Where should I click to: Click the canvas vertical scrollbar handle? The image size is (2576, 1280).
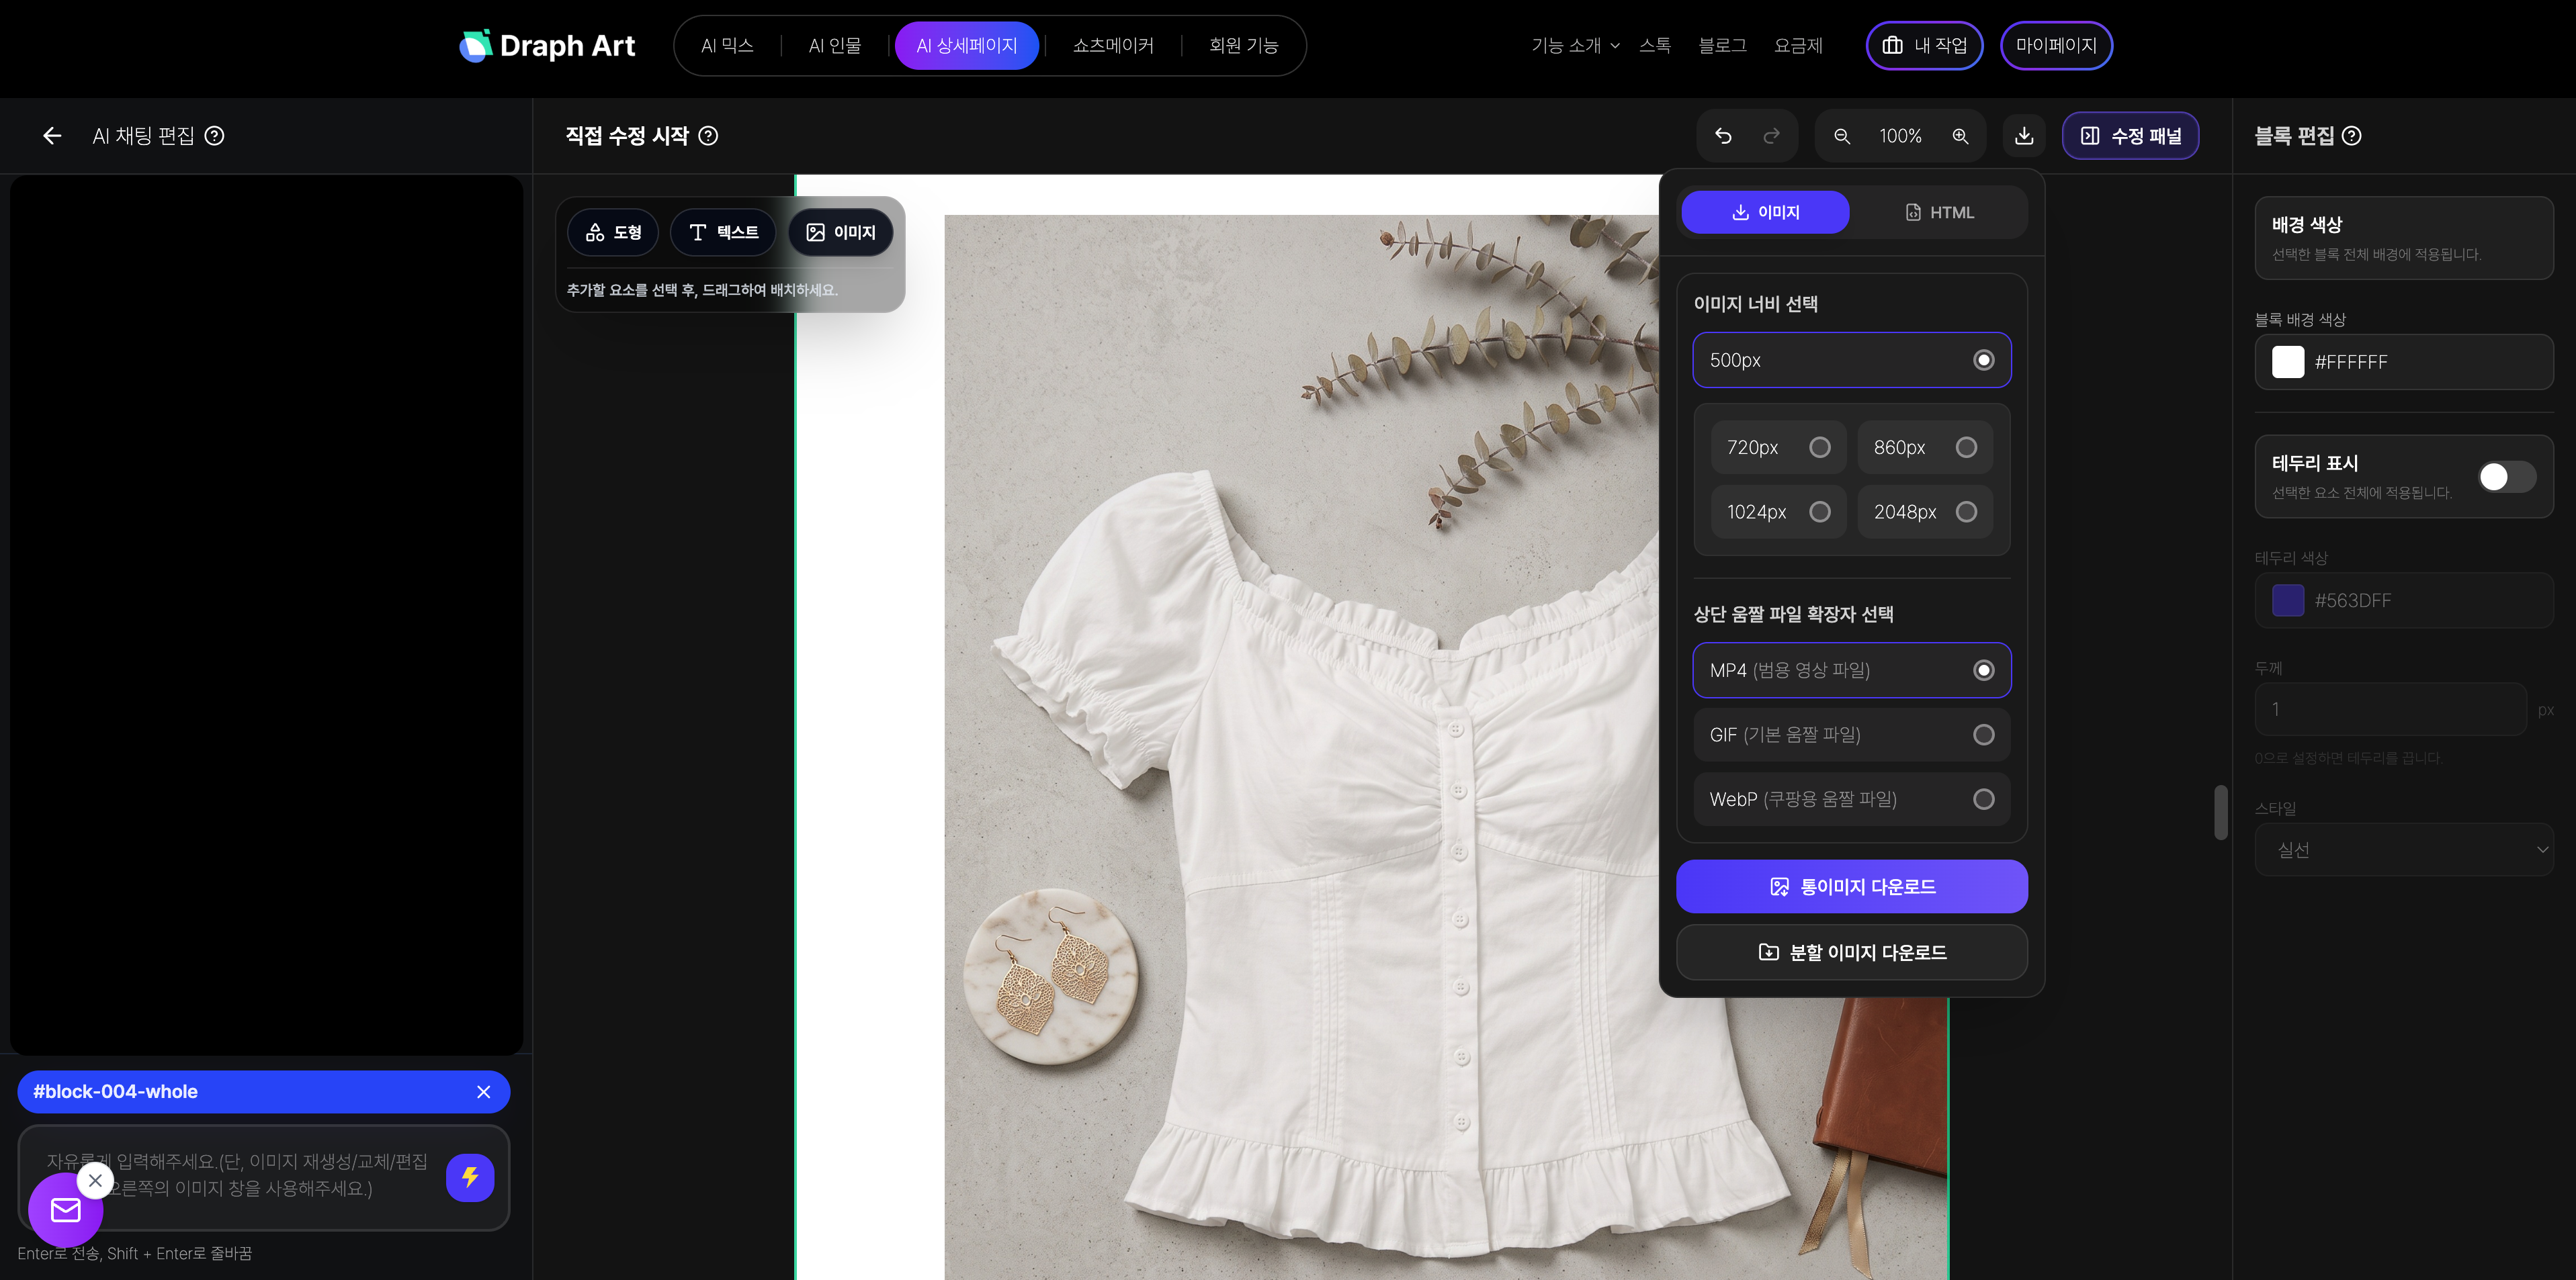2221,813
